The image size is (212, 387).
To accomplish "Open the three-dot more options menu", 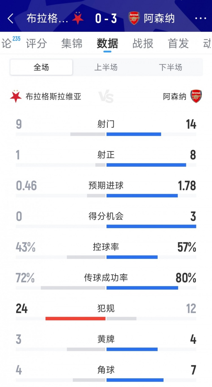I will (x=201, y=19).
